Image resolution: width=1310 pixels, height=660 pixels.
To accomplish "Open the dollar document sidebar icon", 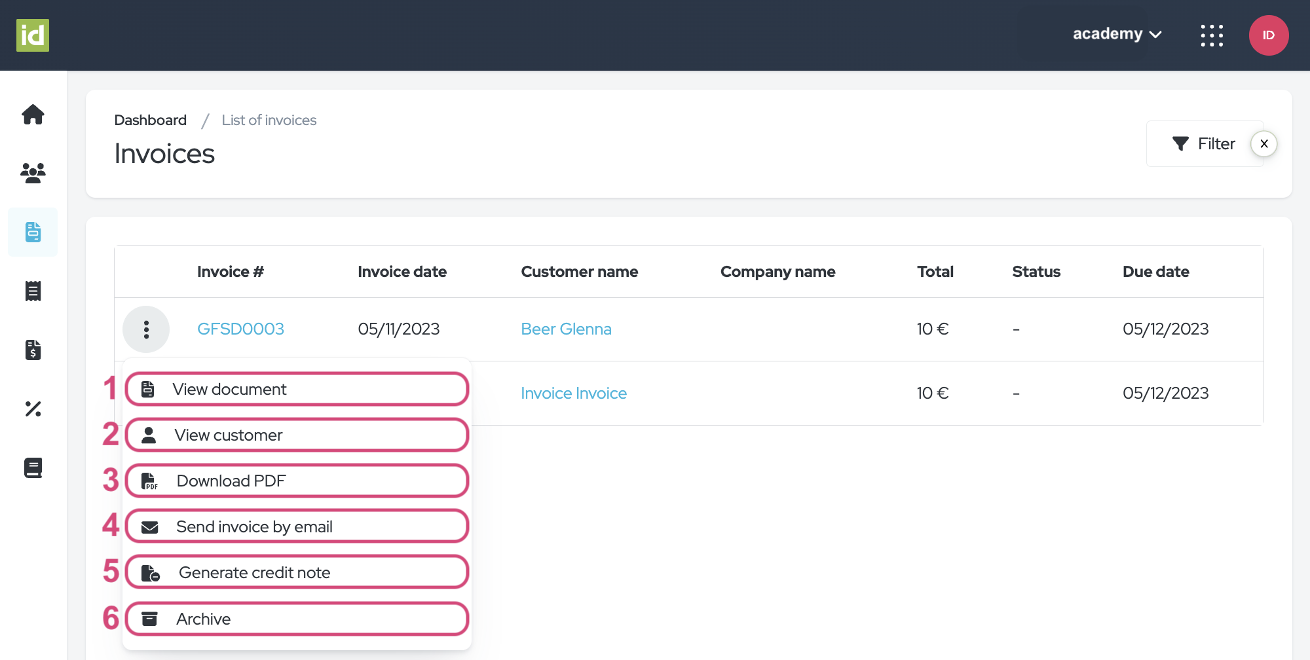I will tap(33, 350).
